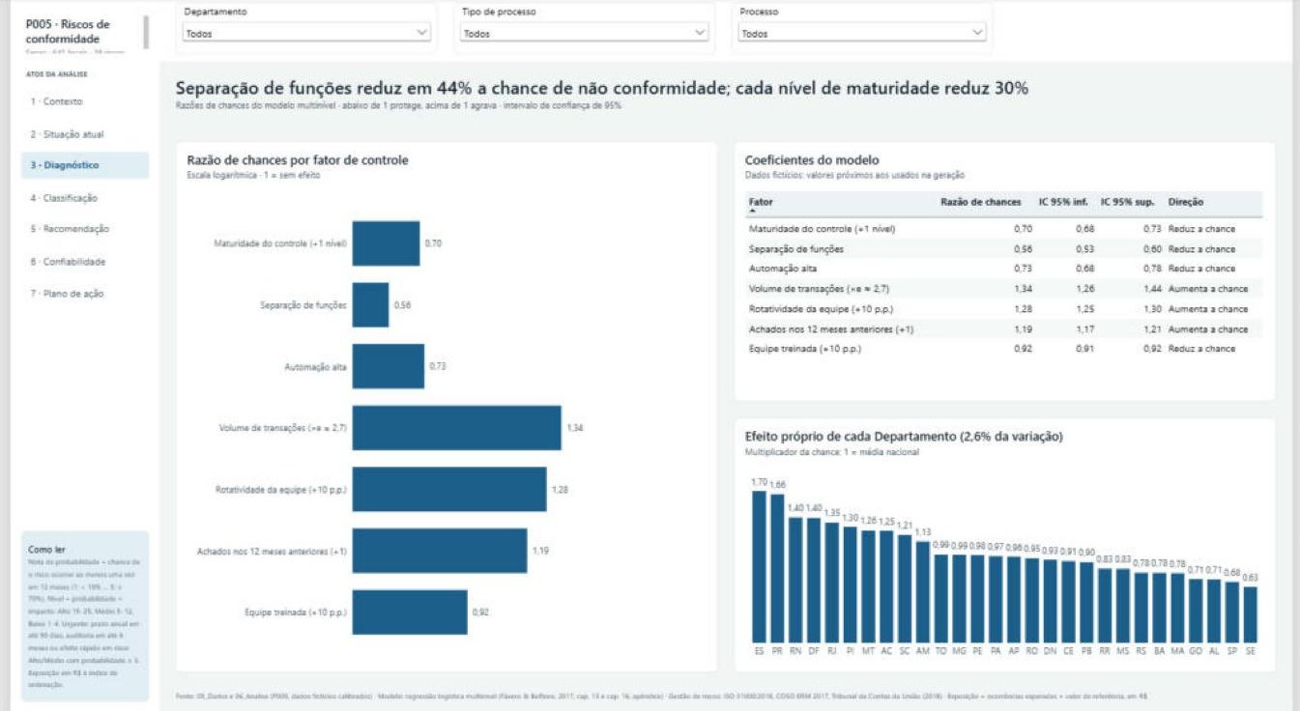Screen dimensions: 1300x711
Task: Expand the Processo filter dropdown
Action: point(862,33)
